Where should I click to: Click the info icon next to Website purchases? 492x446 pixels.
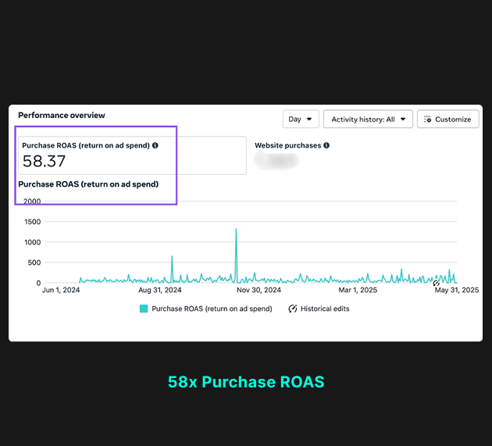click(326, 145)
